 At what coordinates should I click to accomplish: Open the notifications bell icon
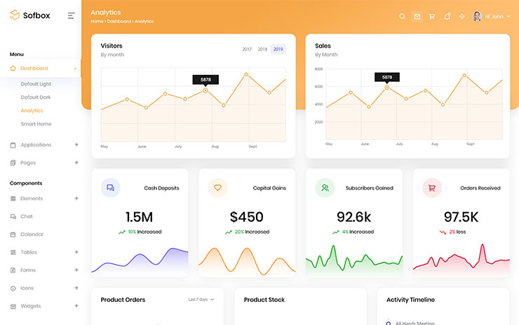click(x=447, y=16)
